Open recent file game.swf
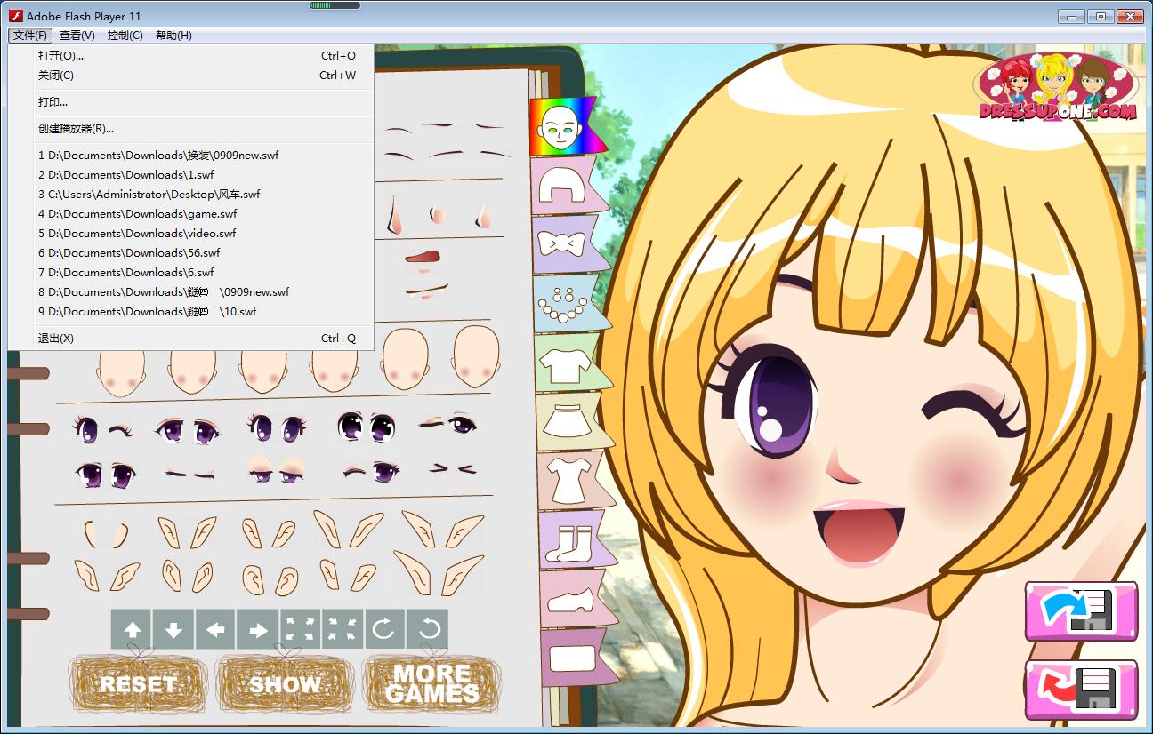This screenshot has height=734, width=1153. coord(138,213)
